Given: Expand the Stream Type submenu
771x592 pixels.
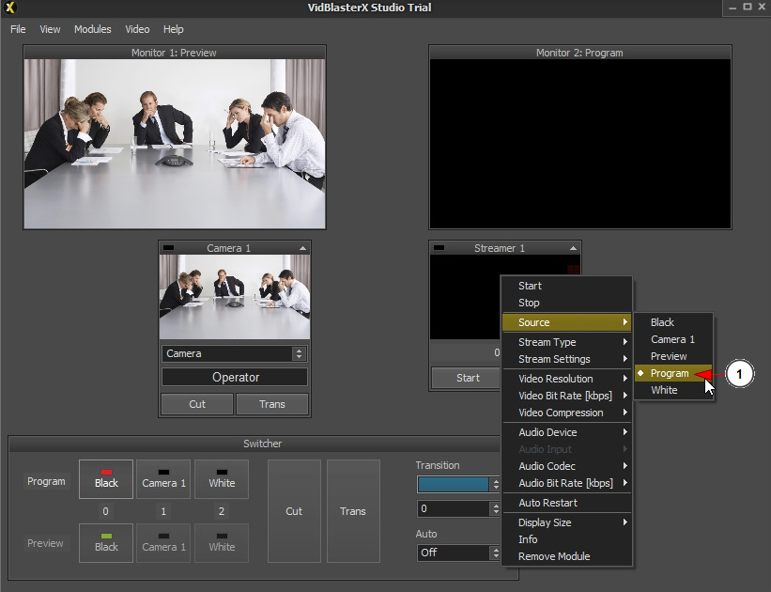Looking at the screenshot, I should click(567, 342).
